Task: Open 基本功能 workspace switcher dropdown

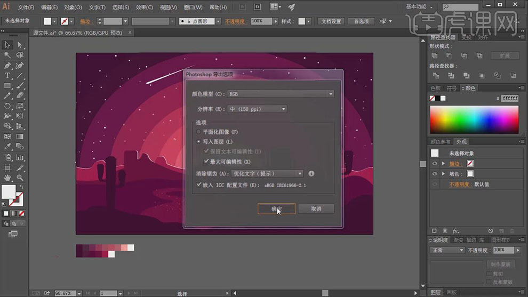Action: [419, 7]
